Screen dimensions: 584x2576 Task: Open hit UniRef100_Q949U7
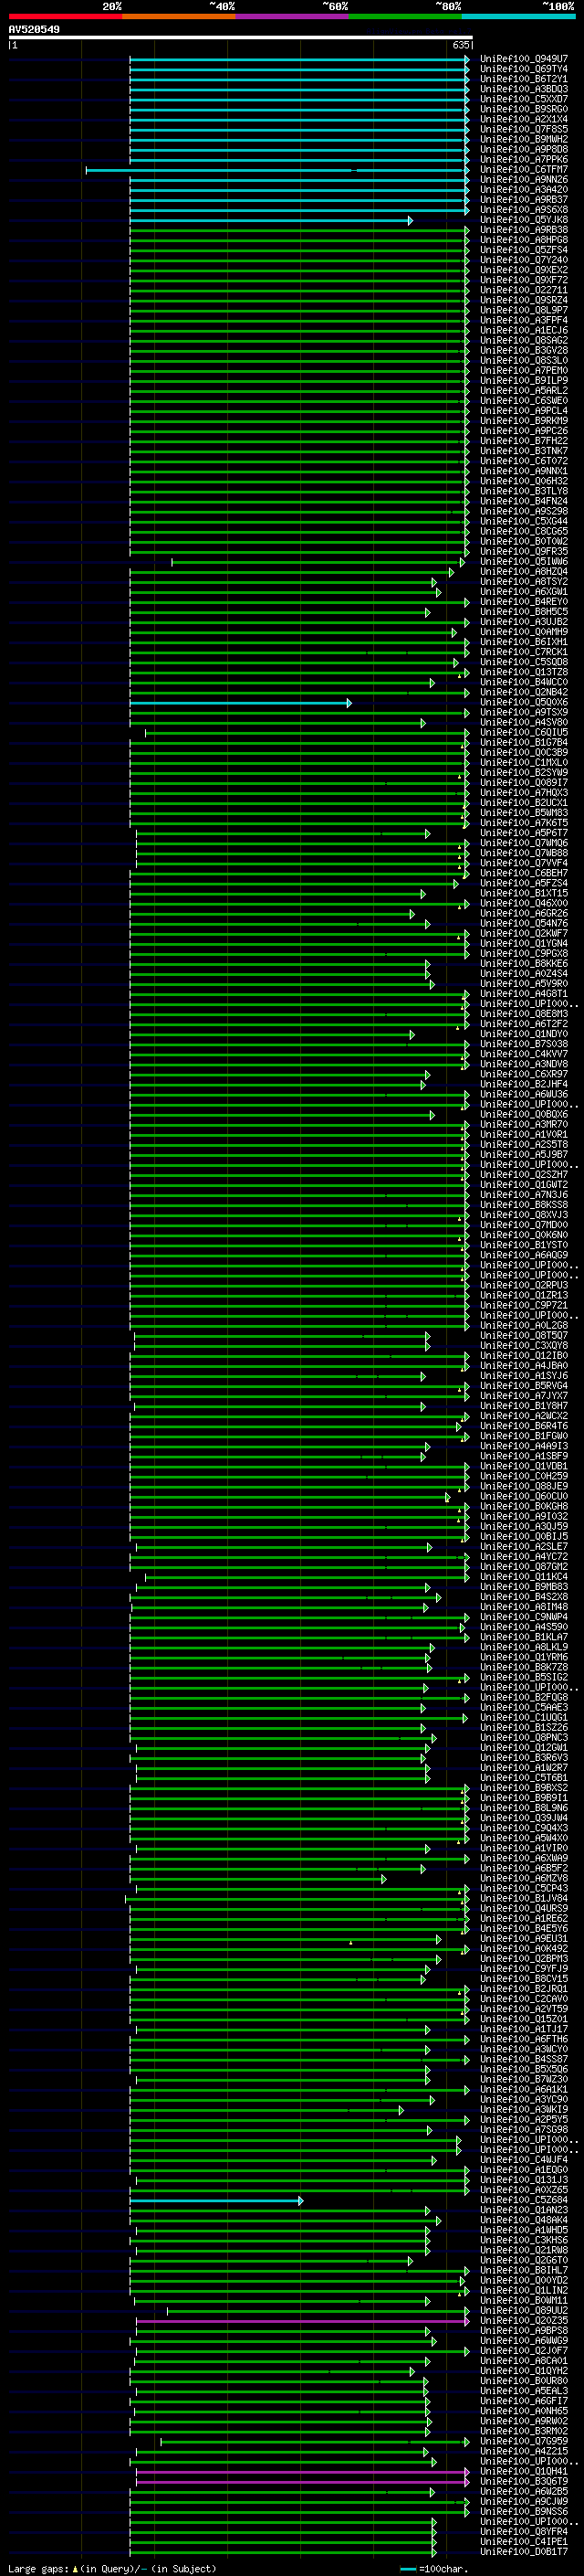click(x=524, y=59)
